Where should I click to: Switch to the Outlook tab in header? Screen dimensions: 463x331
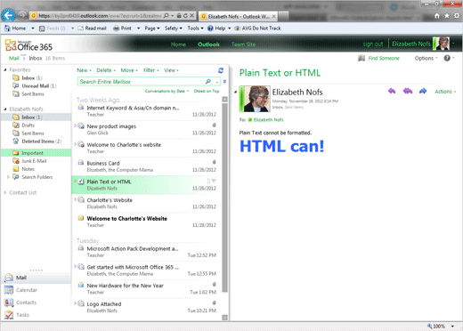208,44
